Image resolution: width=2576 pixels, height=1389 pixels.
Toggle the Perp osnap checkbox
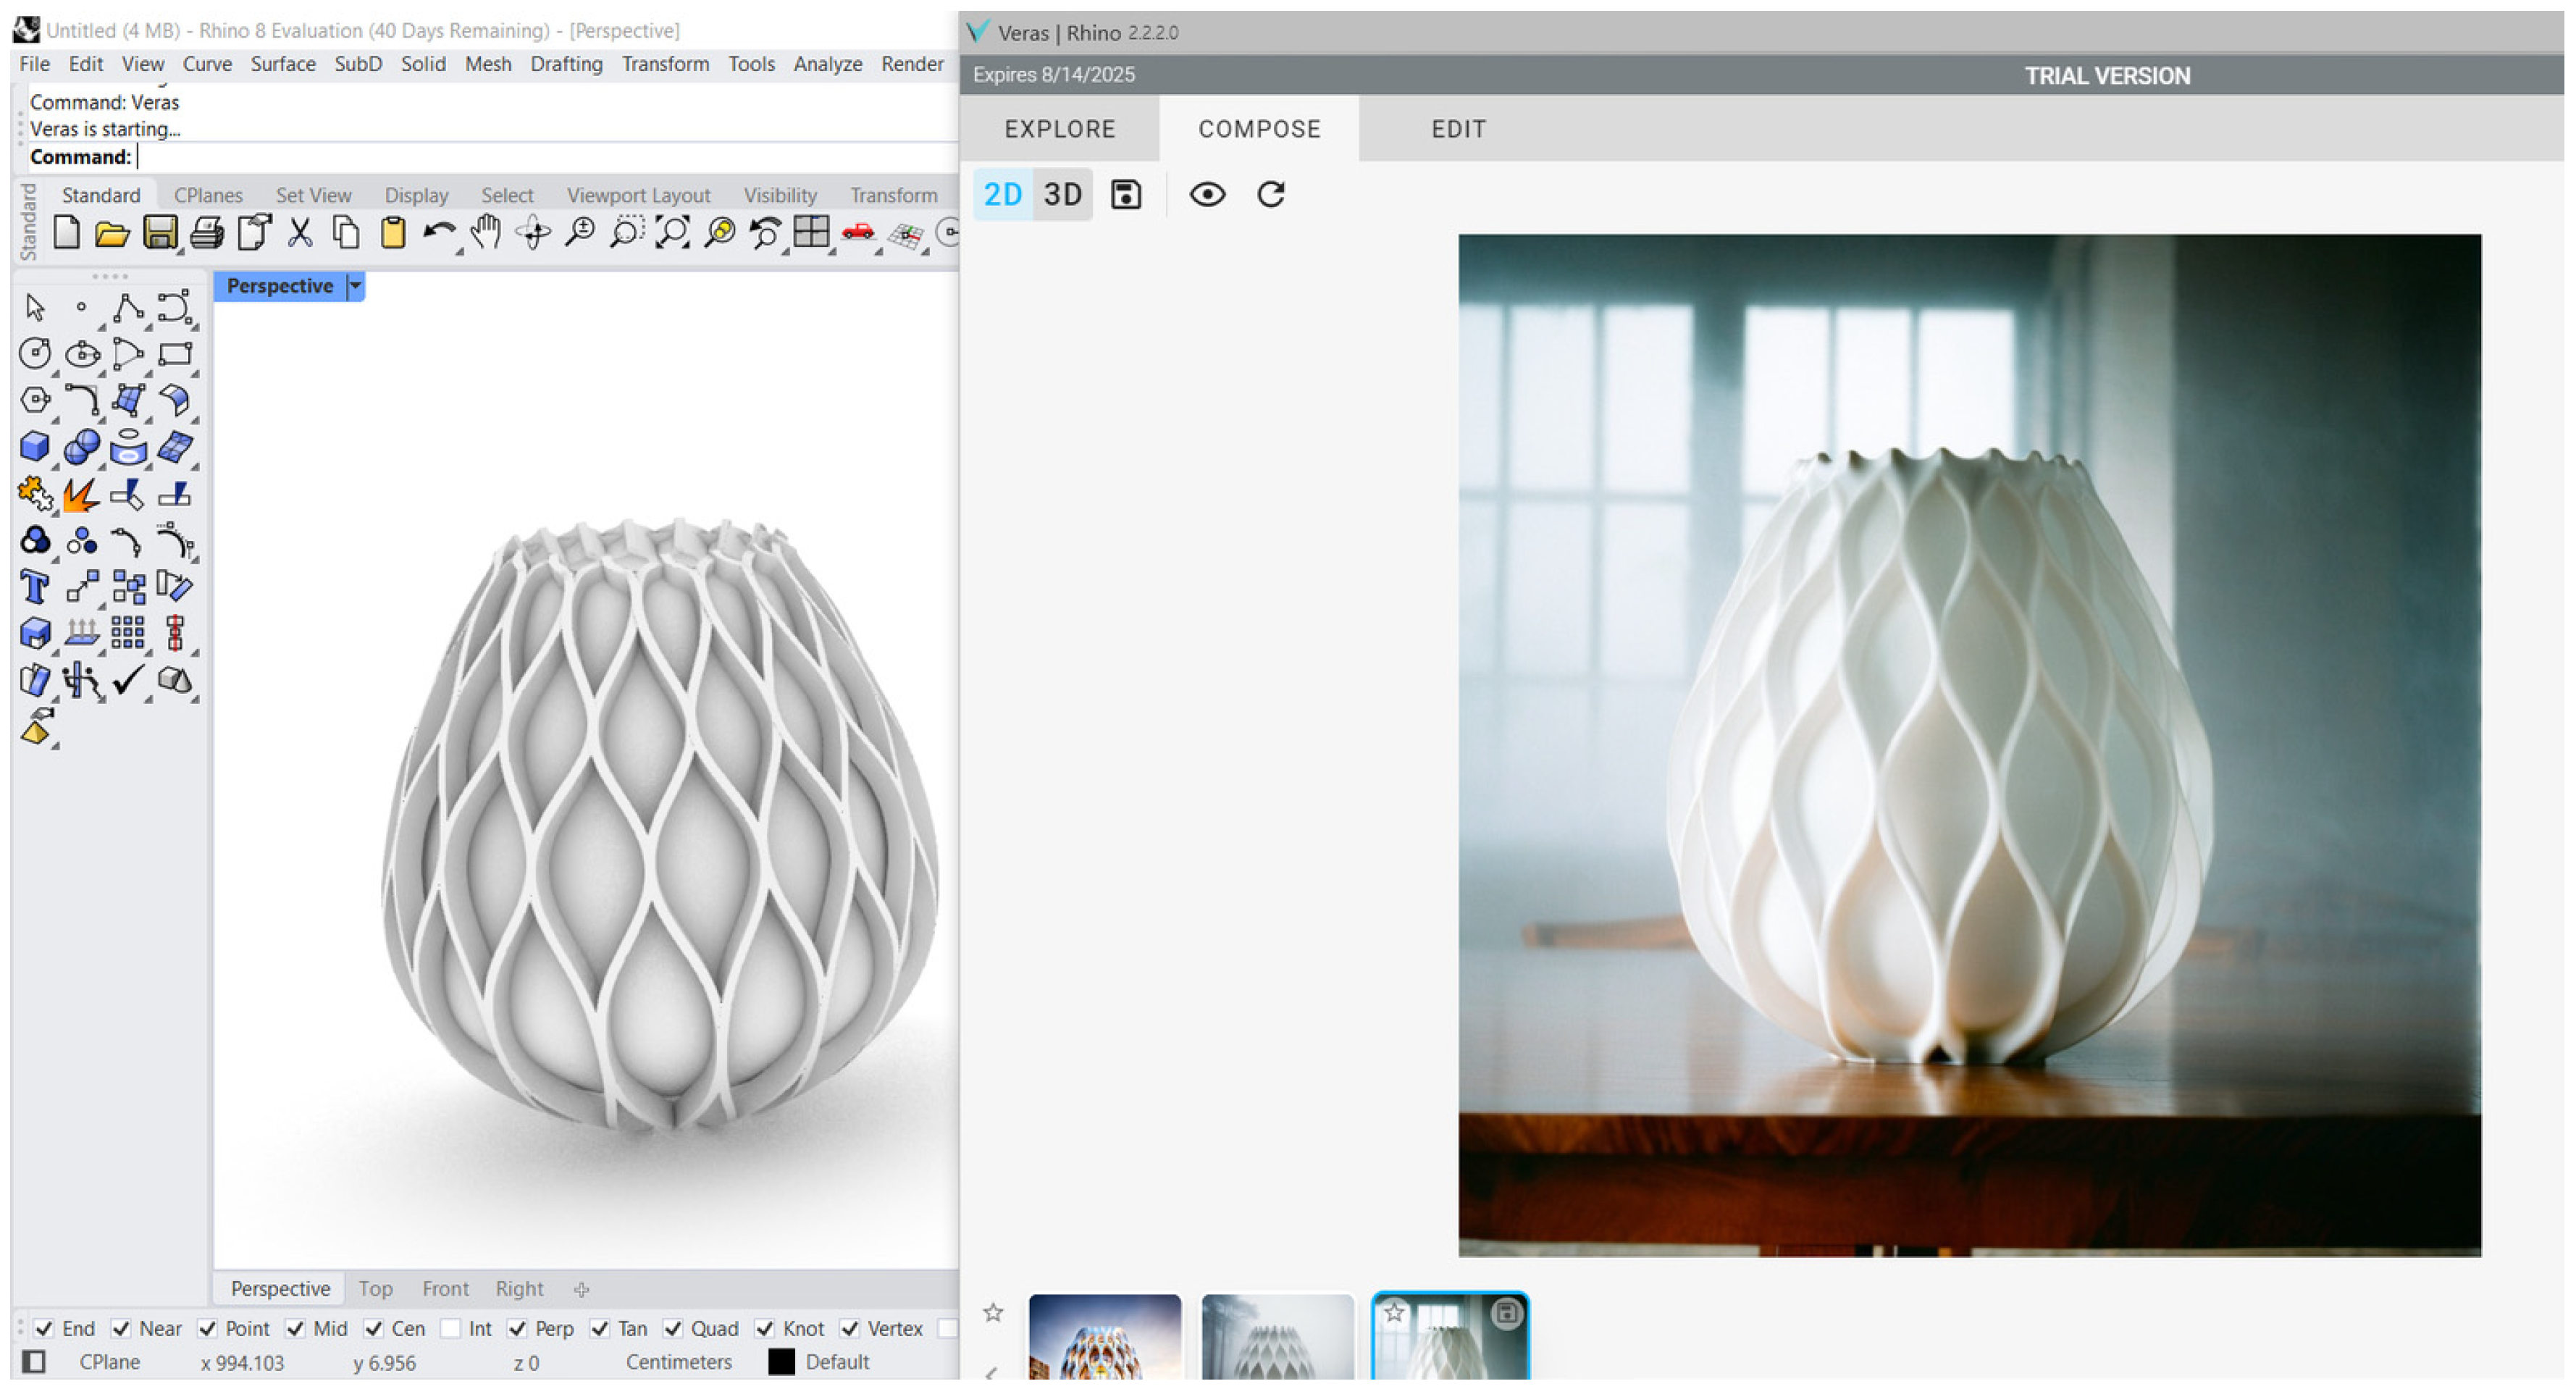point(517,1328)
